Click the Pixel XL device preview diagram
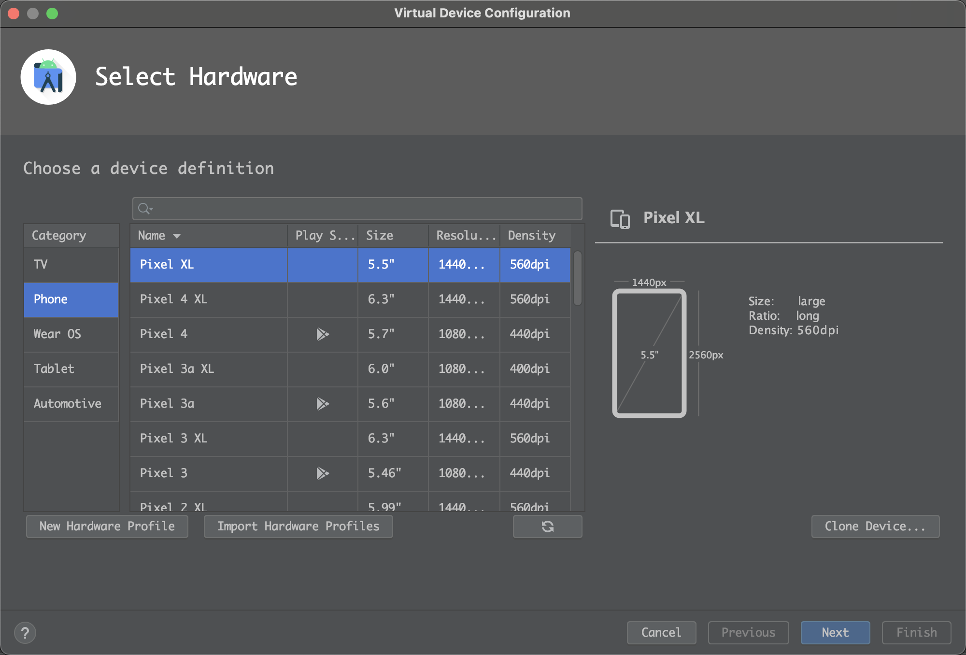The image size is (966, 655). click(649, 354)
